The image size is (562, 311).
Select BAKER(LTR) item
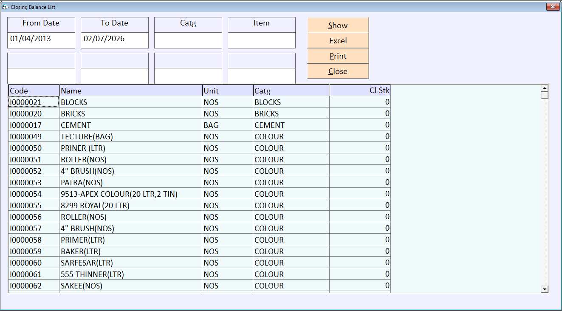point(131,251)
